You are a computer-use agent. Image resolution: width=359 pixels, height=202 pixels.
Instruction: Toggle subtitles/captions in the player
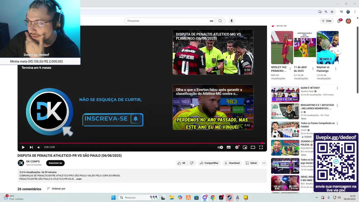[x=229, y=147]
